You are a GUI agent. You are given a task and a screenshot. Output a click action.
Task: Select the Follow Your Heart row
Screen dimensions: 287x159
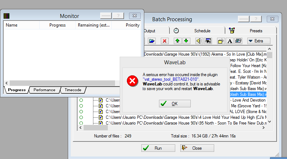pyautogui.click(x=248, y=66)
